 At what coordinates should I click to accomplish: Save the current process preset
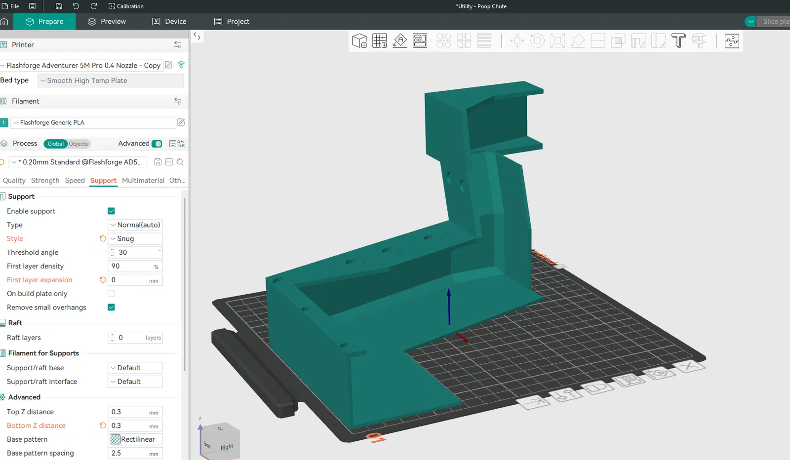coord(158,162)
